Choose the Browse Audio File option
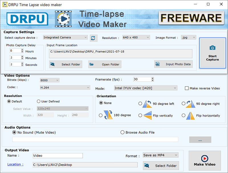This screenshot has height=173, width=228. click(x=123, y=132)
